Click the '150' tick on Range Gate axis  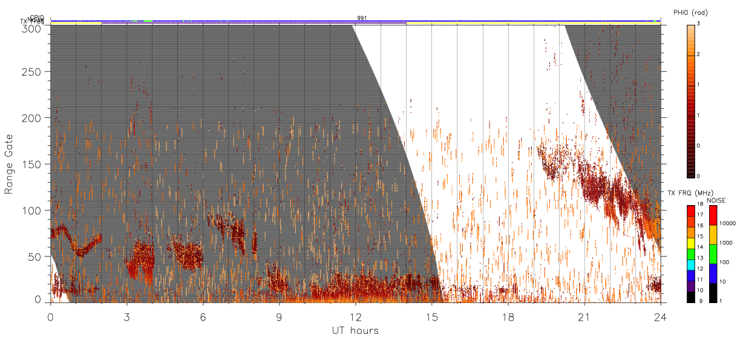(32, 164)
